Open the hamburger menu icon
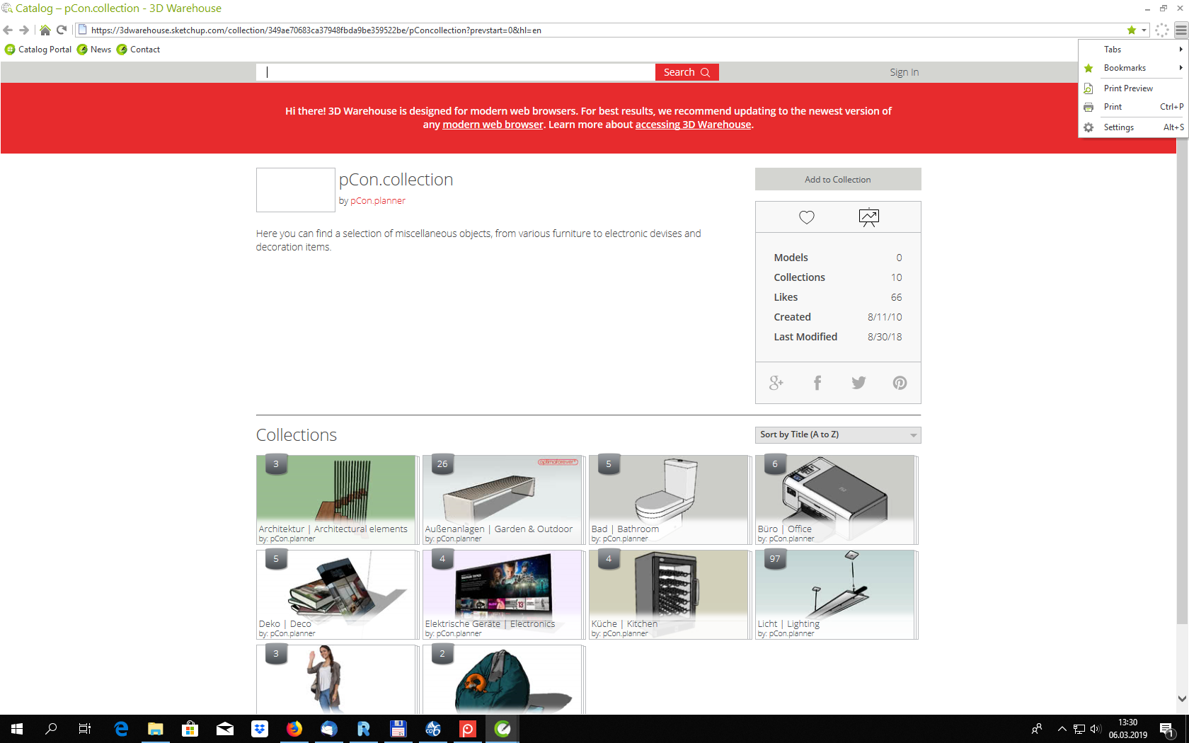 tap(1181, 30)
